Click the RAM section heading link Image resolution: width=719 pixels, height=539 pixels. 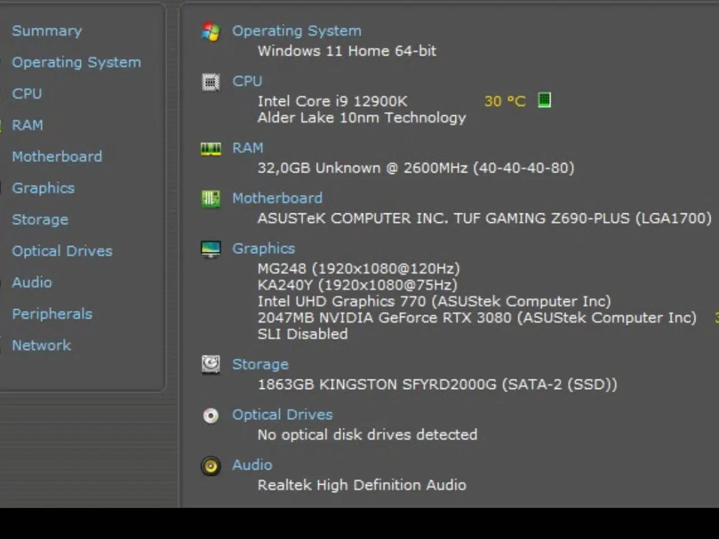tap(248, 148)
